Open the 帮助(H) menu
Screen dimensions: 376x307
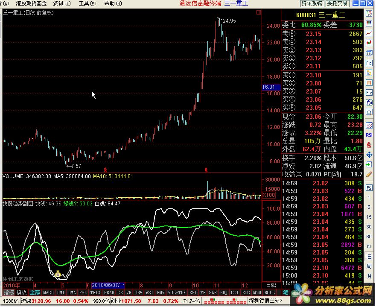point(113,3)
